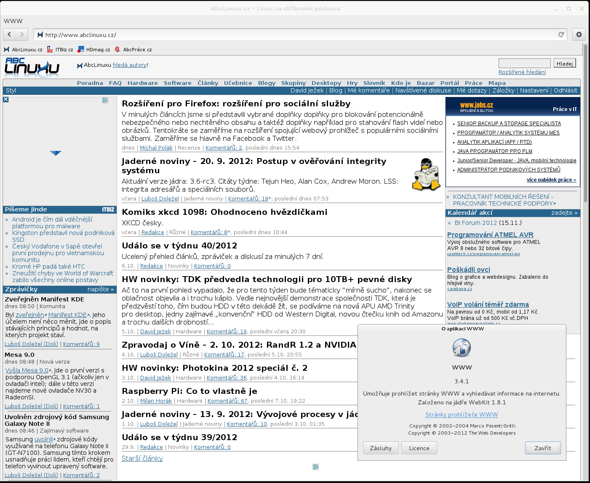This screenshot has width=590, height=483.
Task: Open the Blogy section
Action: pyautogui.click(x=267, y=83)
